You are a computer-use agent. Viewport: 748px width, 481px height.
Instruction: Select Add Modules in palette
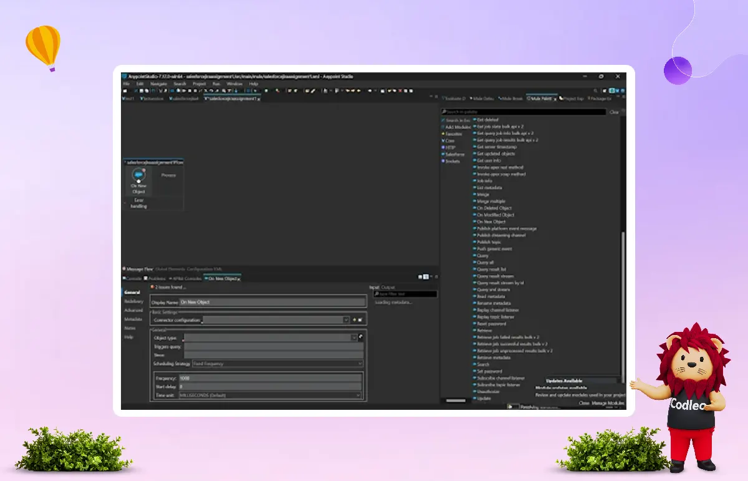[456, 127]
